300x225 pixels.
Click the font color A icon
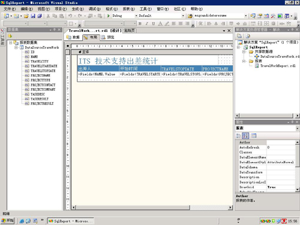point(160,23)
